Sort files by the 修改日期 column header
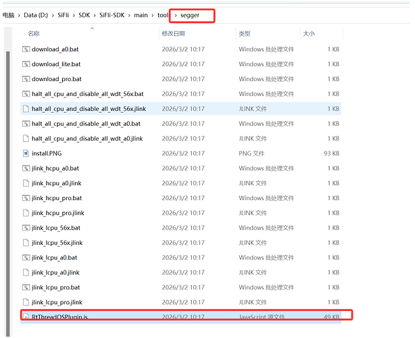The image size is (415, 338). pyautogui.click(x=173, y=34)
